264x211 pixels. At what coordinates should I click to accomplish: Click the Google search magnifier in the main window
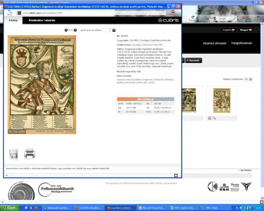(x=235, y=19)
